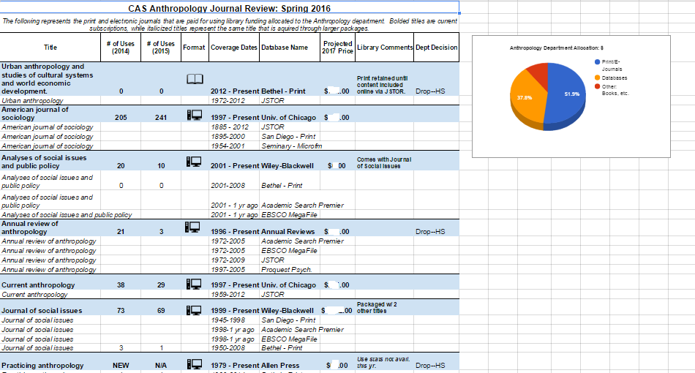695x373 pixels.
Task: Select the title cell CAS Anthropology Journal Review
Action: click(229, 8)
